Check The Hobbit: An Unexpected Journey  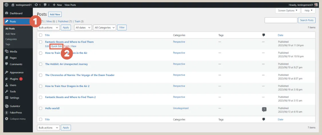(41, 64)
